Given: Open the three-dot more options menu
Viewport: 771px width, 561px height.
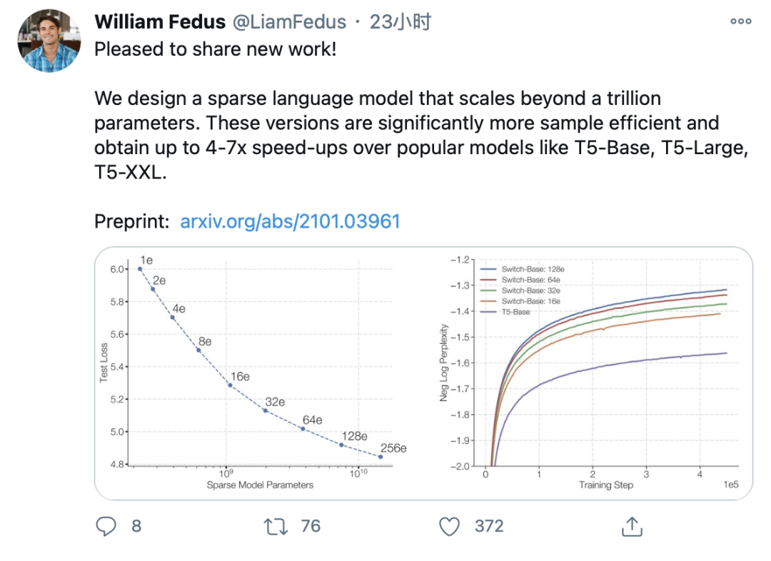Looking at the screenshot, I should click(x=740, y=21).
